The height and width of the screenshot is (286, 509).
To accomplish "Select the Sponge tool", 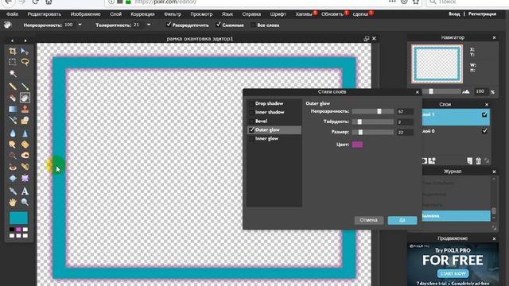I will click(x=25, y=145).
